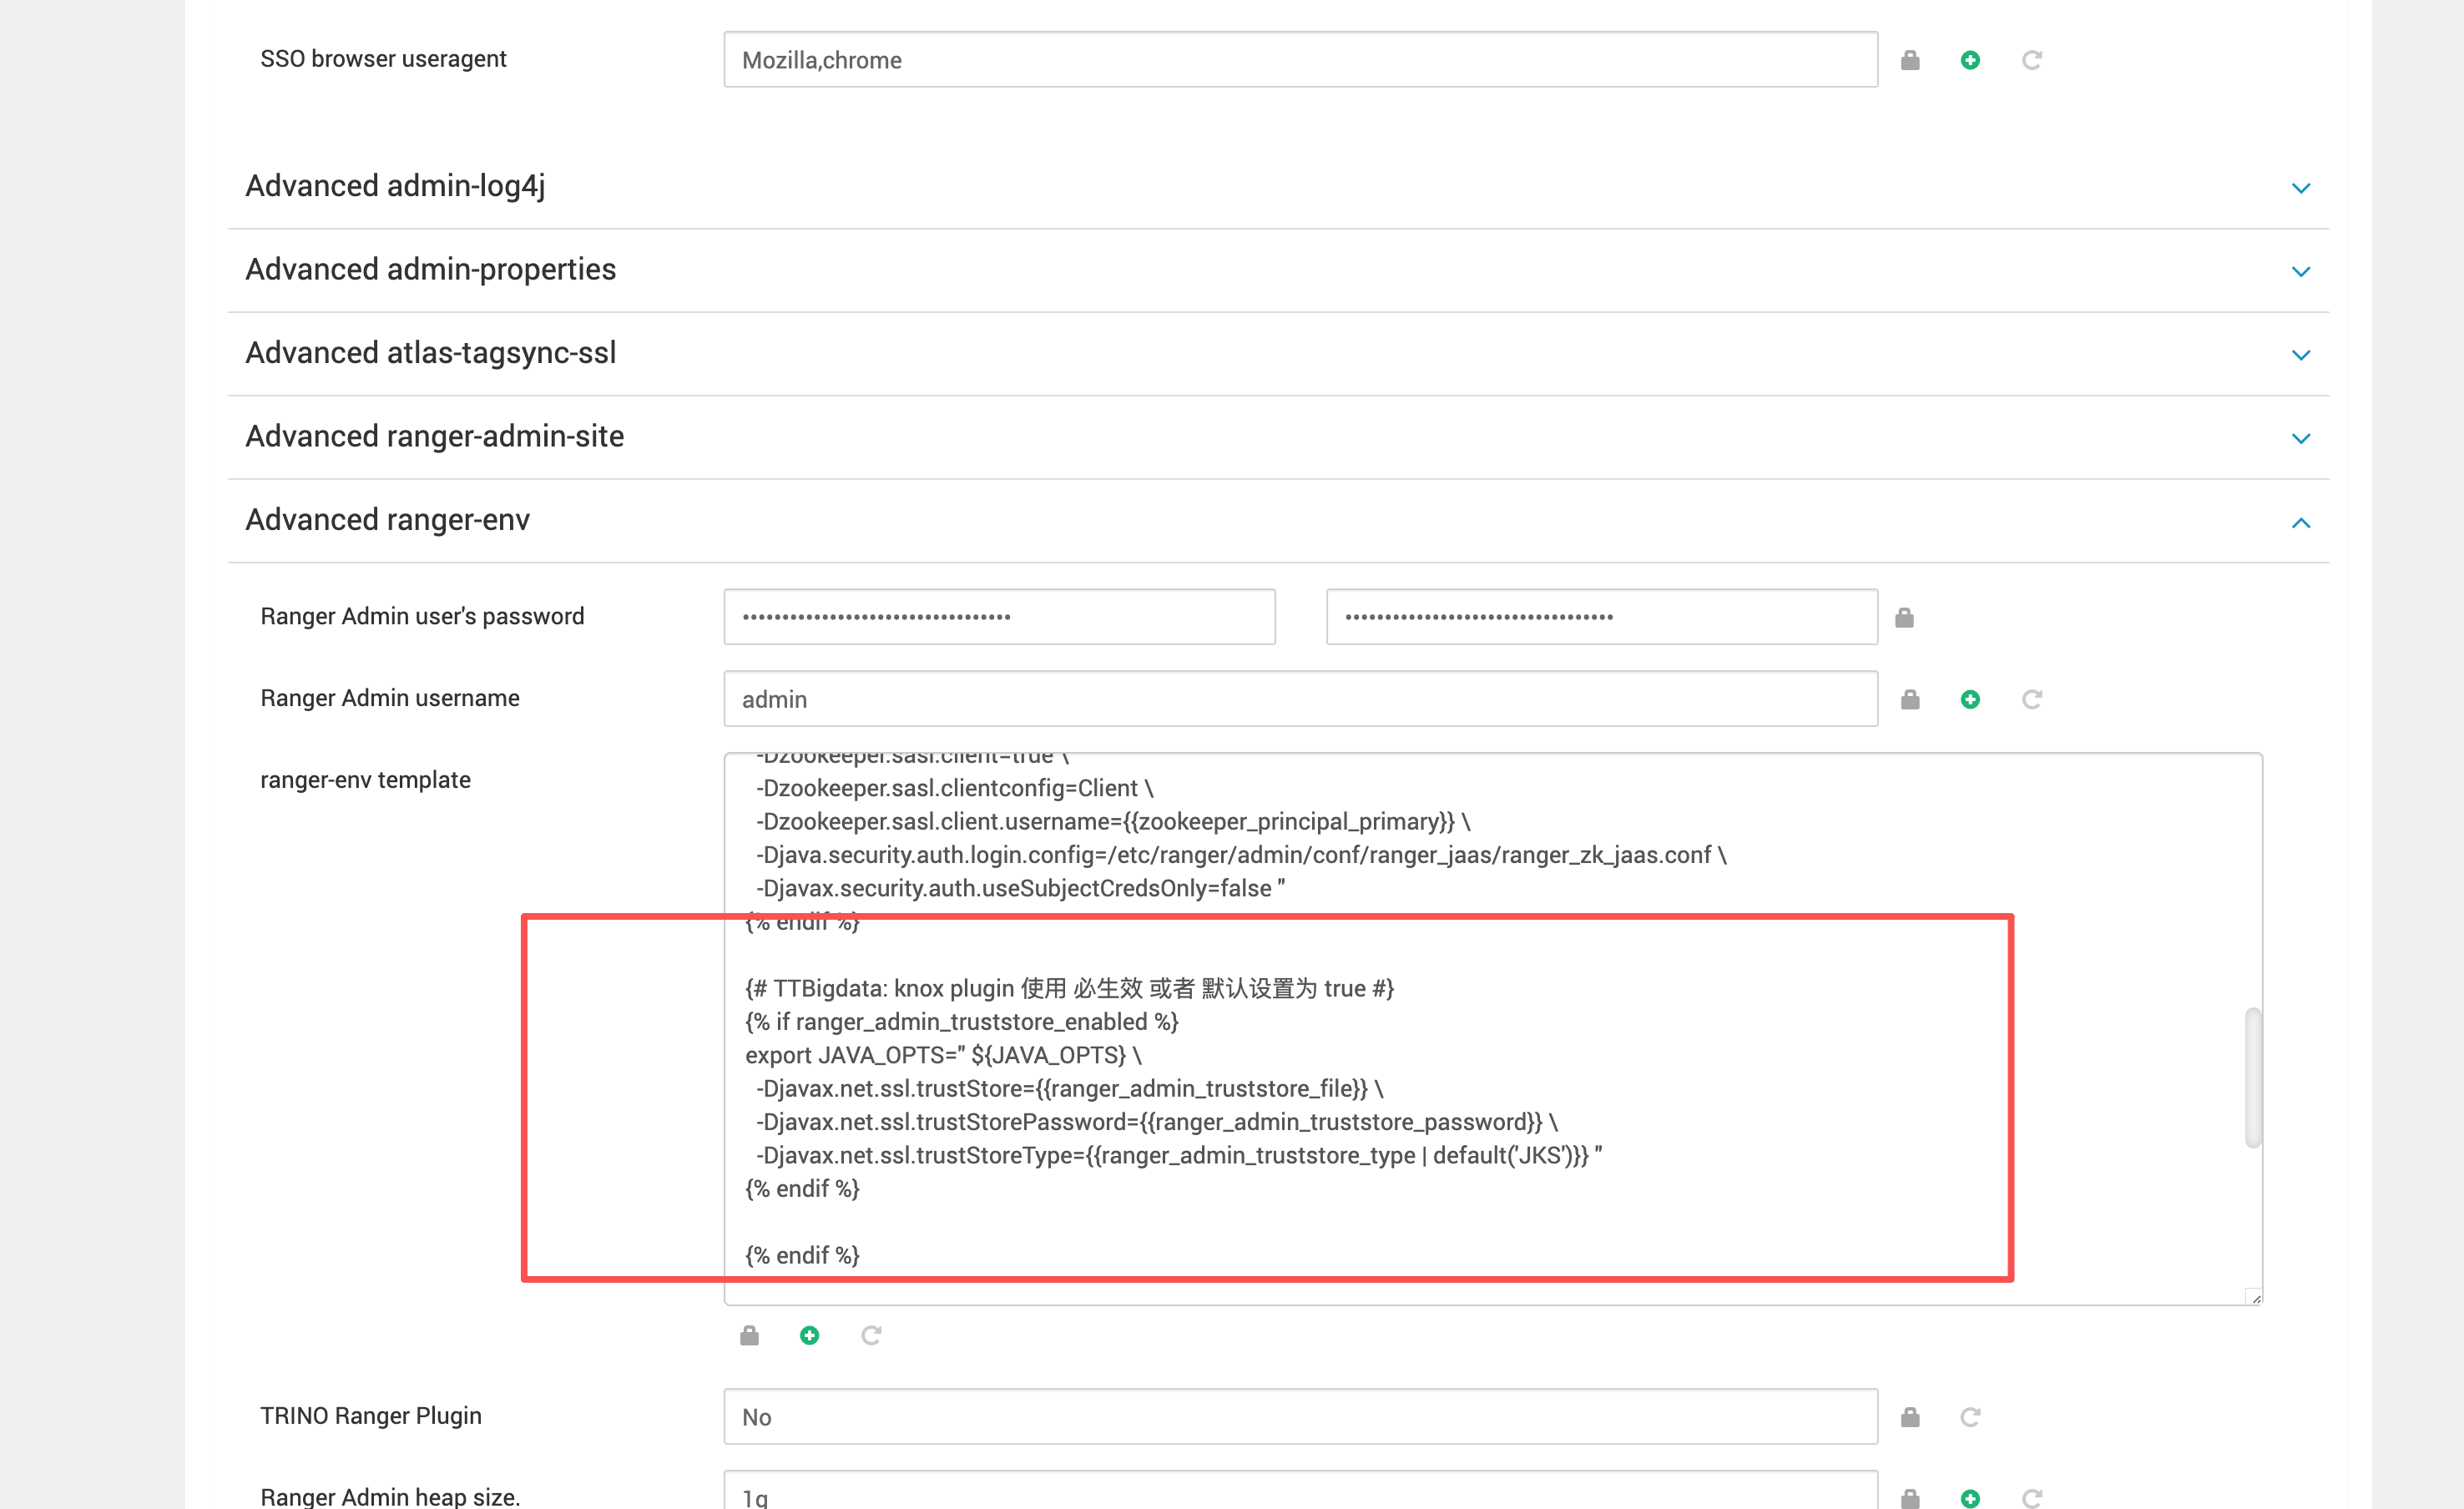Expand Advanced atlas-tagsync-ssl panel
This screenshot has height=1509, width=2464.
tap(2301, 355)
